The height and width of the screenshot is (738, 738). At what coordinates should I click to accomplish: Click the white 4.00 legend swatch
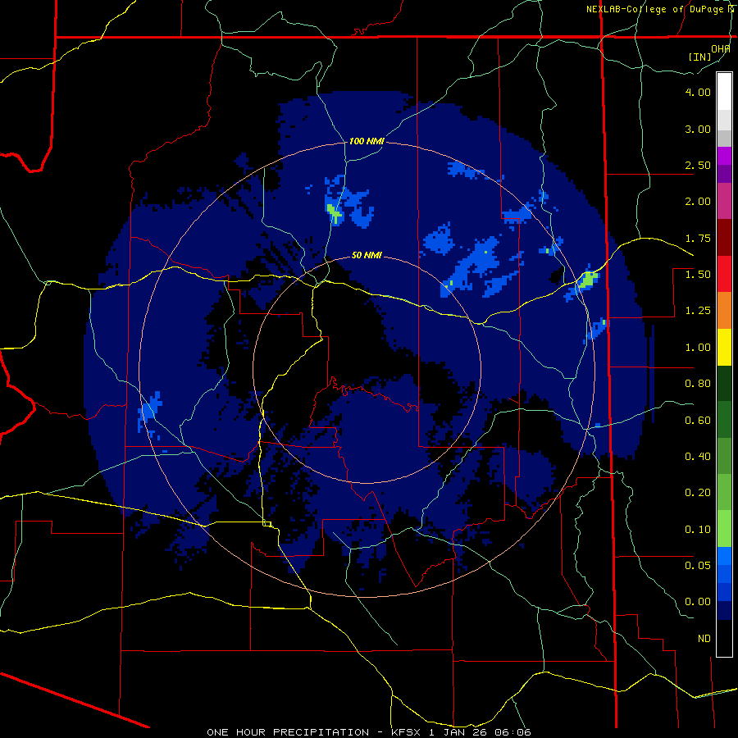724,91
